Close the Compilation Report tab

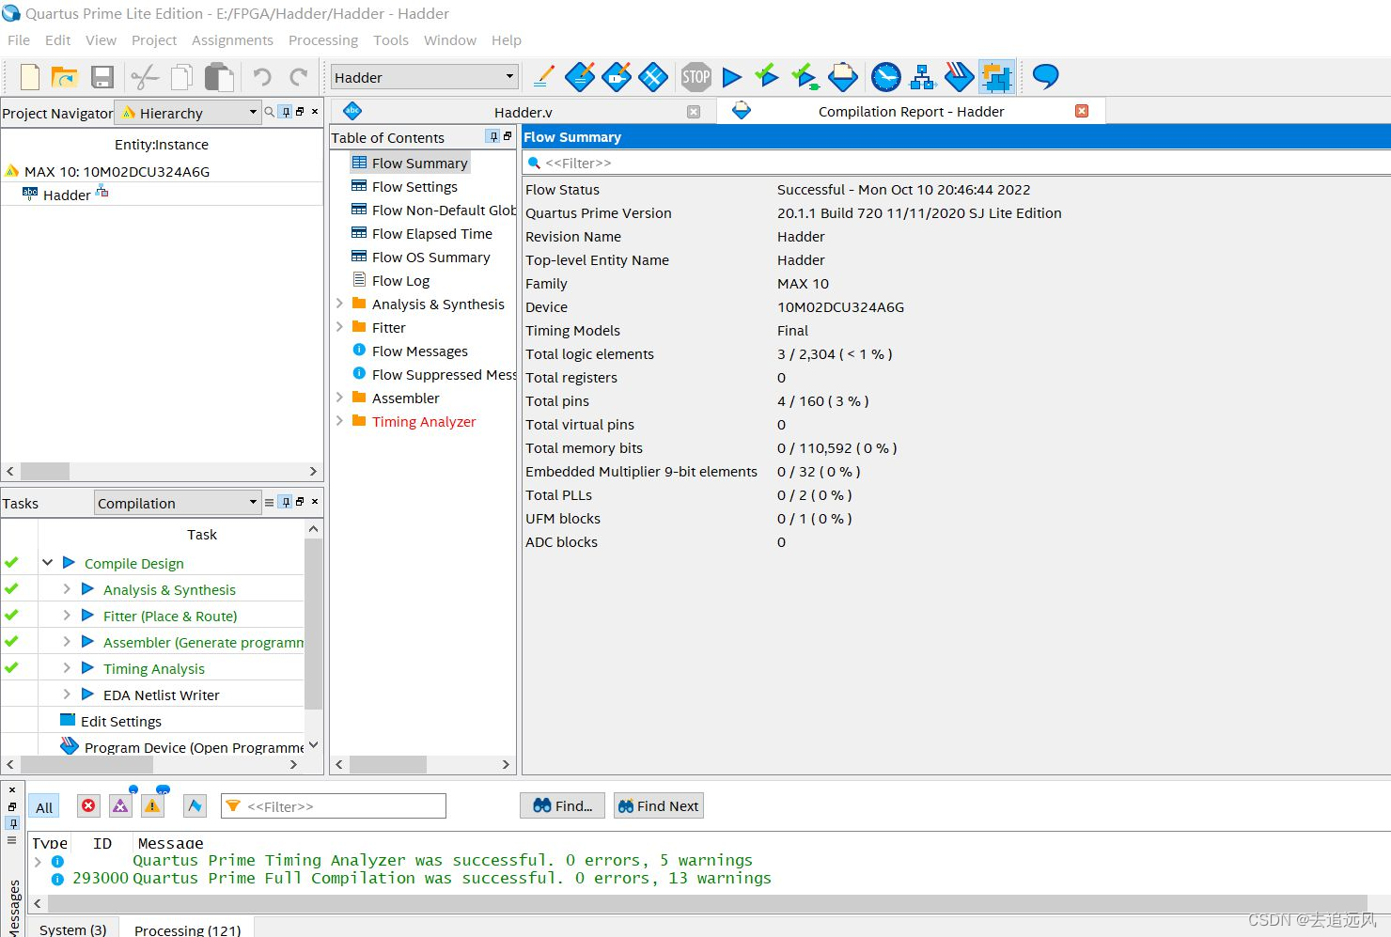click(x=1082, y=111)
